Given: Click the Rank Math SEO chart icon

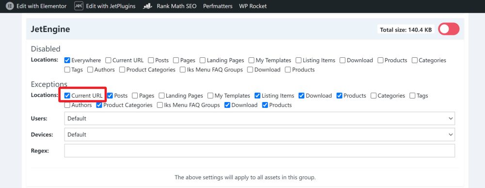Looking at the screenshot, I should click(147, 6).
